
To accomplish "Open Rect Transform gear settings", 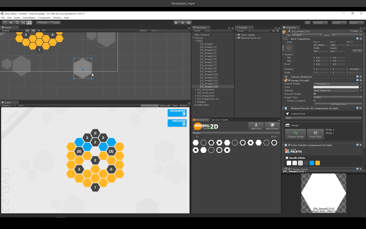I will (361, 39).
